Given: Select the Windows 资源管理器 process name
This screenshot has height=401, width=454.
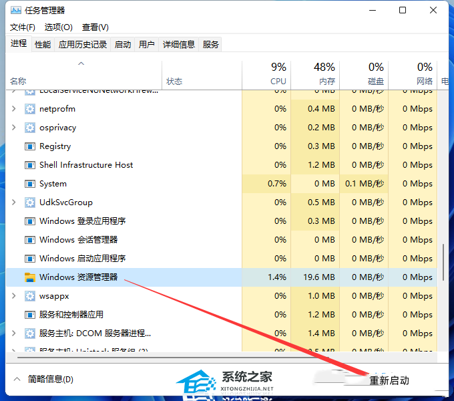Looking at the screenshot, I should pos(79,277).
